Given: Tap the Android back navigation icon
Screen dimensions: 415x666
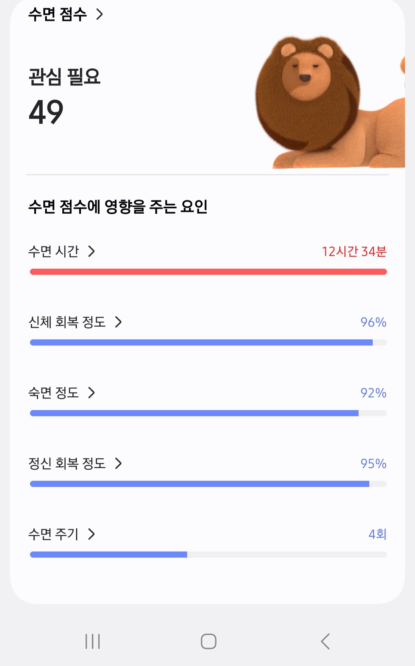Looking at the screenshot, I should point(325,641).
